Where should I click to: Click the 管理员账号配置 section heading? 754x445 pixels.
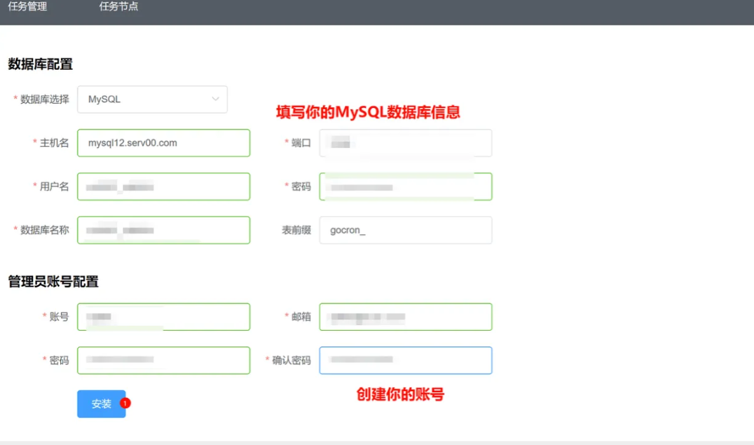click(53, 282)
